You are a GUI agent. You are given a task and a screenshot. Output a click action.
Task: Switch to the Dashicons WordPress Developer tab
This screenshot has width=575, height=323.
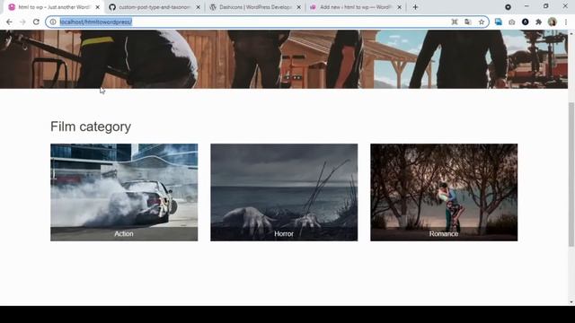click(255, 7)
